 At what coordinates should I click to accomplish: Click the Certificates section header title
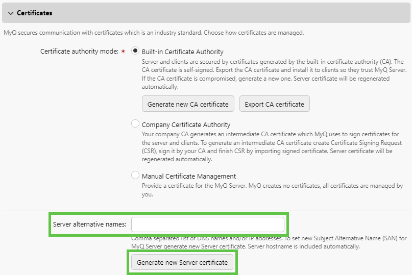pyautogui.click(x=34, y=13)
